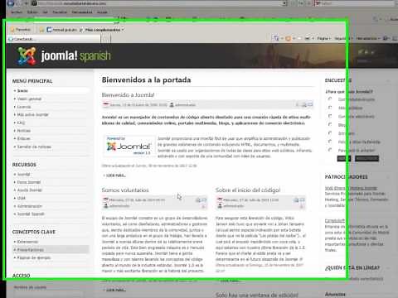The width and height of the screenshot is (398, 298).
Task: Click the printer icon in the browser command bar
Action: tap(308, 38)
